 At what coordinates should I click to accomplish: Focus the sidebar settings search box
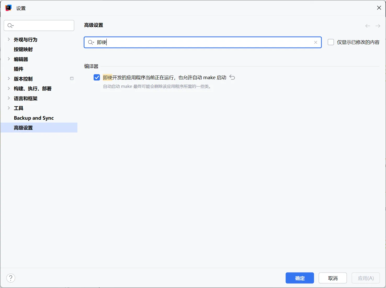[x=42, y=26]
